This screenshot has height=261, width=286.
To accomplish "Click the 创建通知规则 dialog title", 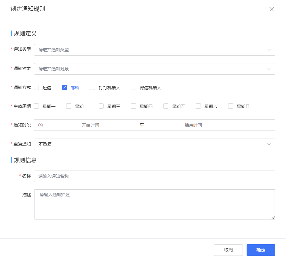I will coord(28,9).
